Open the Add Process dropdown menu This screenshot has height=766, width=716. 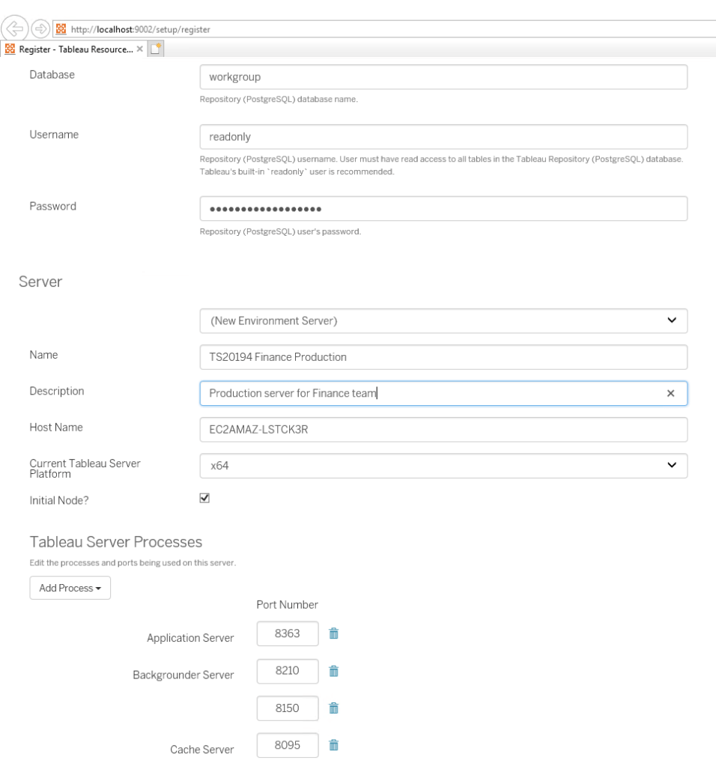70,588
